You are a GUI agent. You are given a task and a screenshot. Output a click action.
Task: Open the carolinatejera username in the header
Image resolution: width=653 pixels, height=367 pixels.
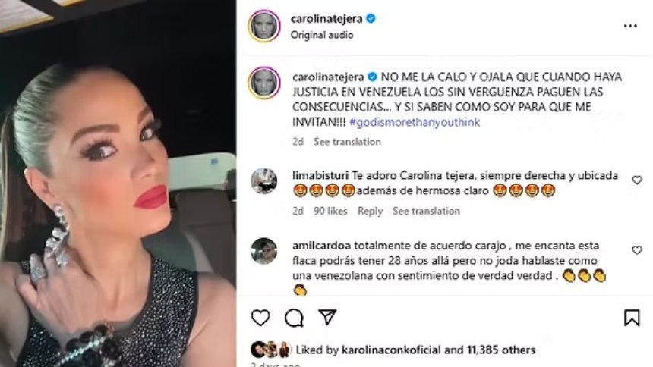[326, 18]
